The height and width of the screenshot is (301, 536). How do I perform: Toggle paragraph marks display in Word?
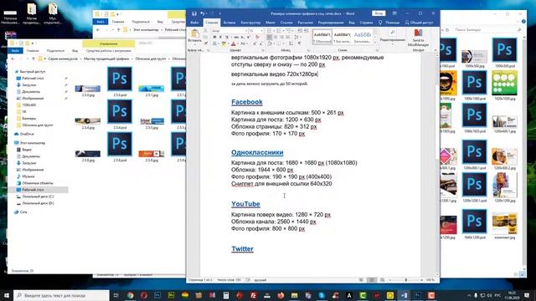click(299, 43)
